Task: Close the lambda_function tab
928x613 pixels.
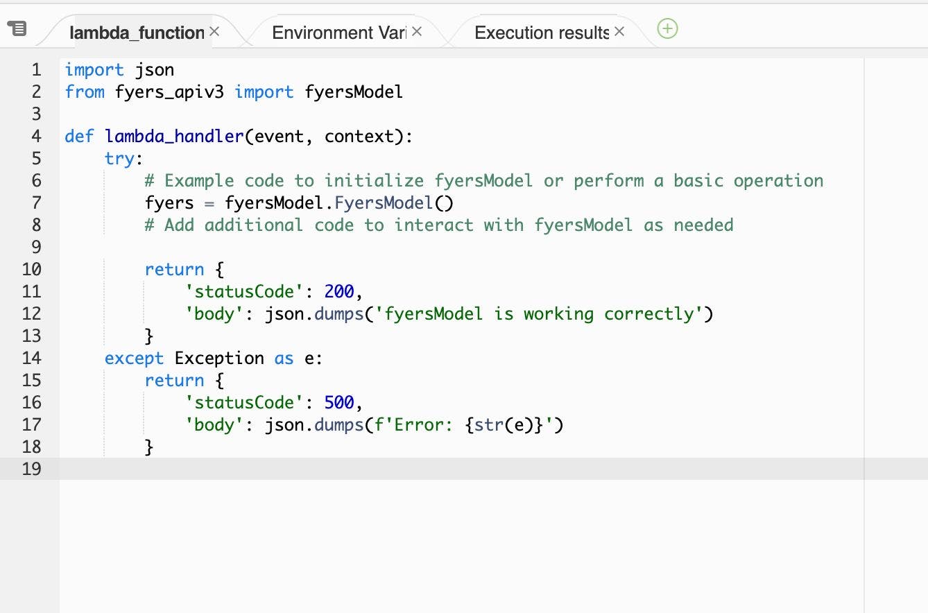Action: pos(214,31)
